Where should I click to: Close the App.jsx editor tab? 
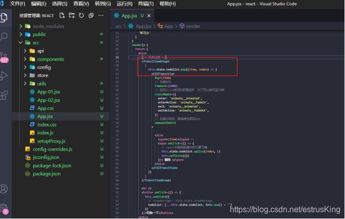[149, 15]
